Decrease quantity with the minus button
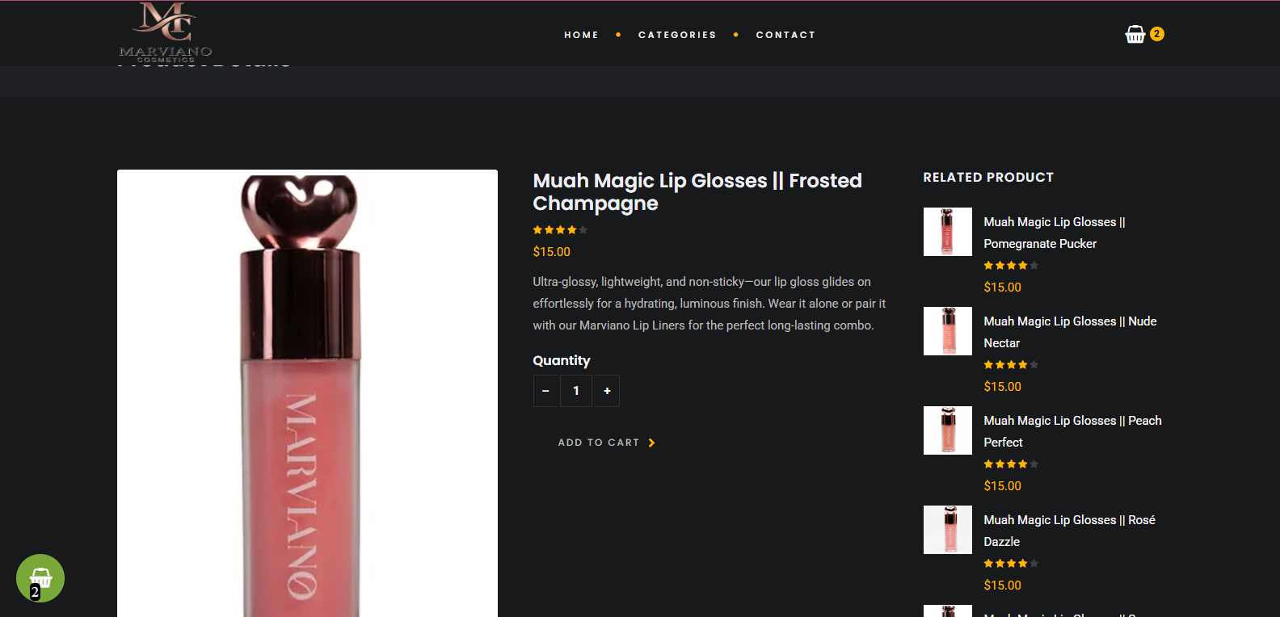Viewport: 1280px width, 617px height. [545, 391]
